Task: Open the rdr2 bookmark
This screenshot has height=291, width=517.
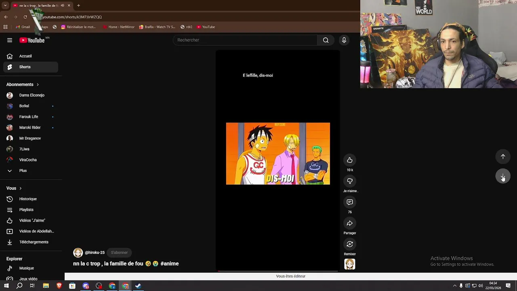Action: point(186,27)
